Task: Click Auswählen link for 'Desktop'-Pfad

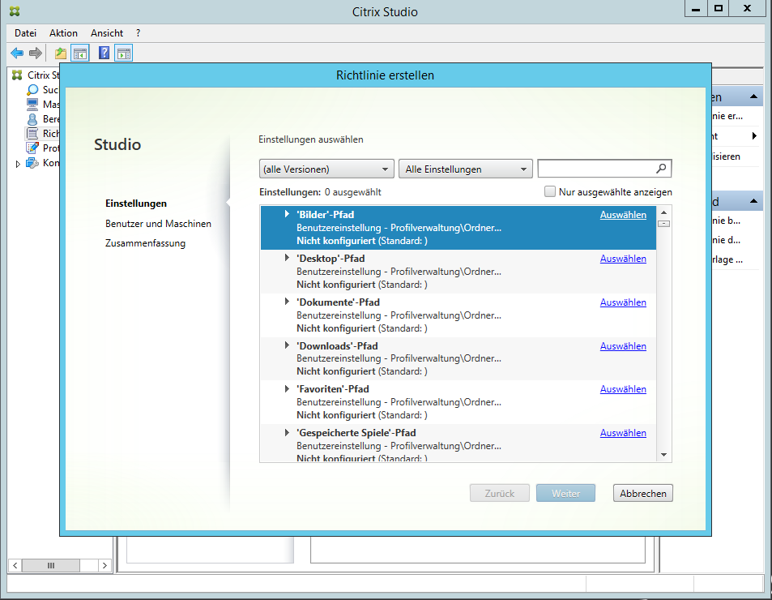Action: point(623,259)
